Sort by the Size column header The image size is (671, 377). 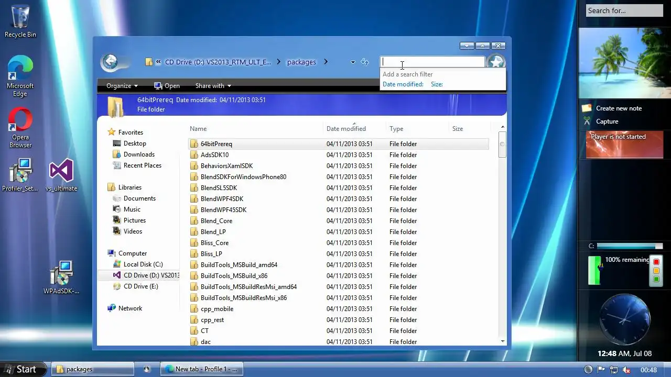470,129
